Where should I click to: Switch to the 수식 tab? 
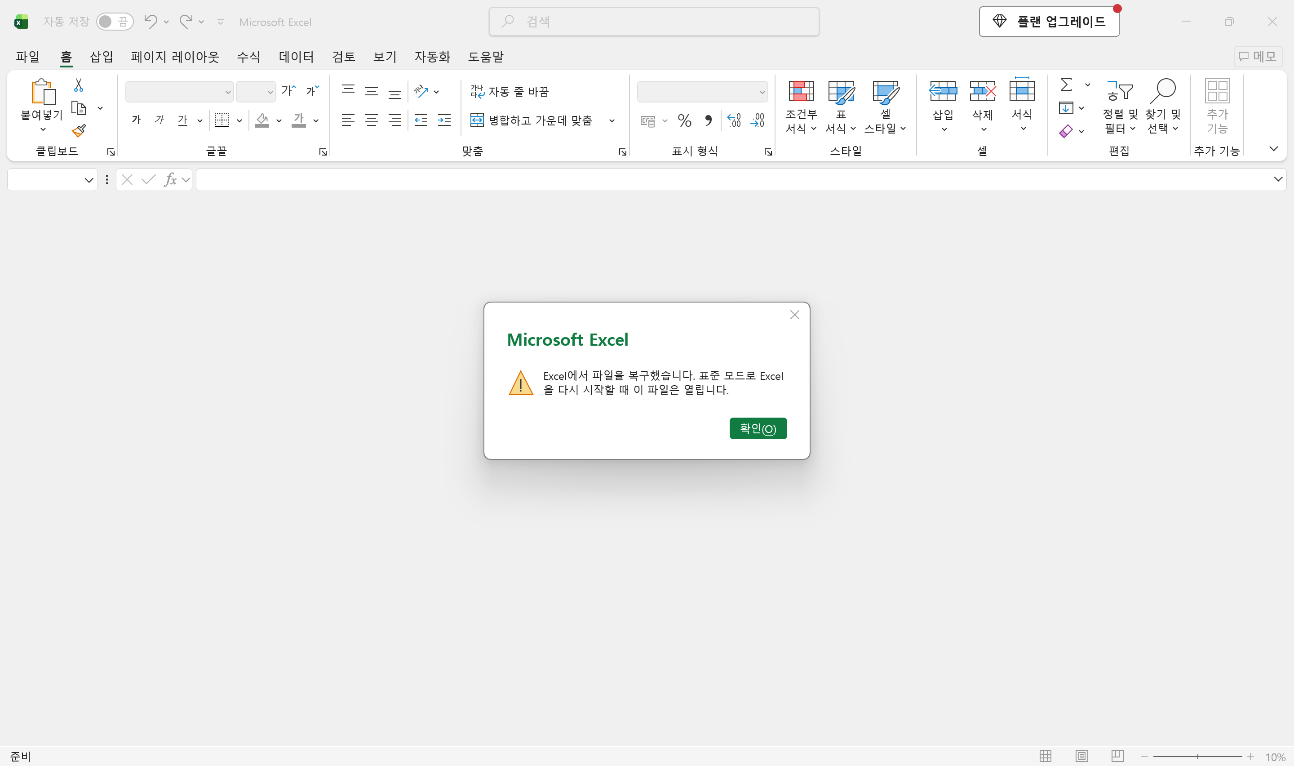pos(248,56)
